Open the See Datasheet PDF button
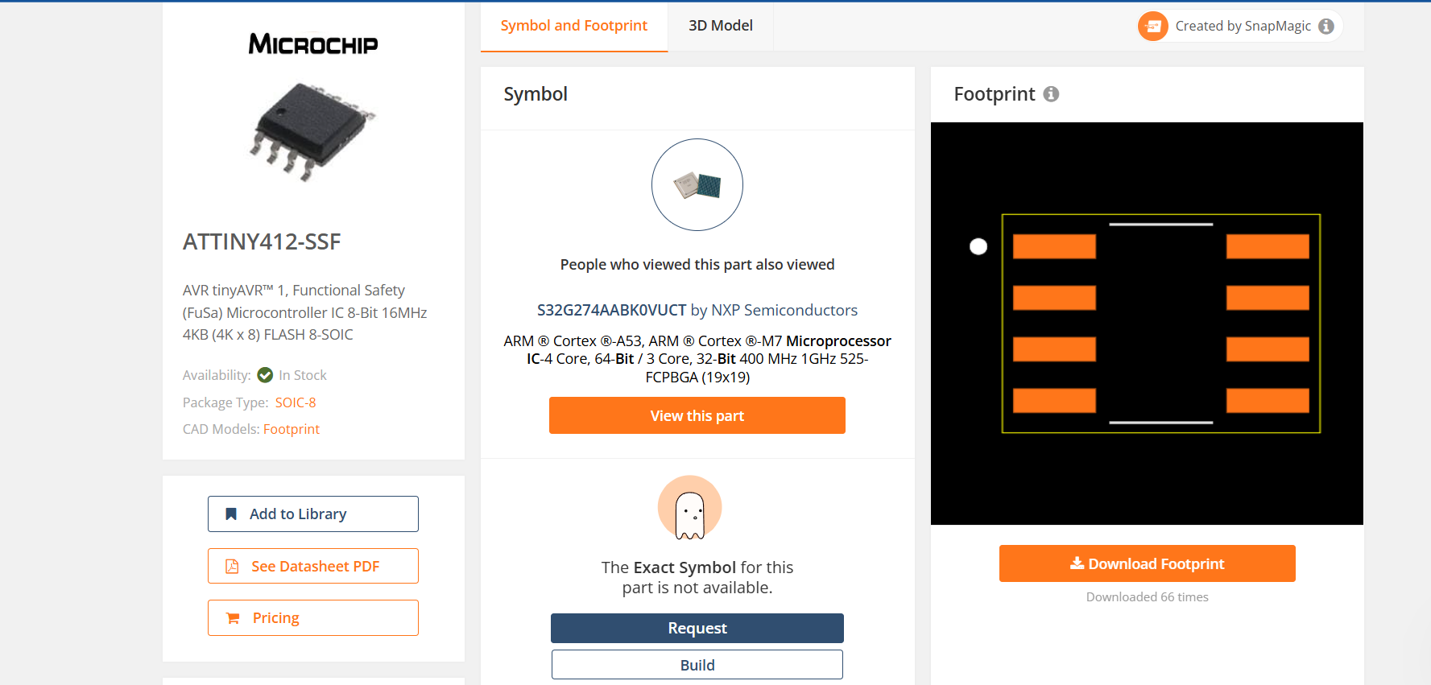 313,566
